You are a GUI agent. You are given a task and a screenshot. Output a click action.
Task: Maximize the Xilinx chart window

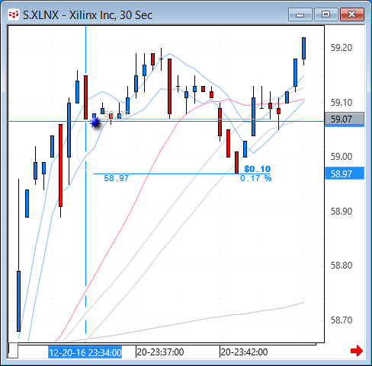coord(326,14)
